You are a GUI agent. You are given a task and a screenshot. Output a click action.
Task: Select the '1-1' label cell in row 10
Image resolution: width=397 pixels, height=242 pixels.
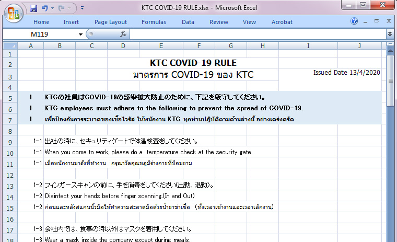pos(38,152)
